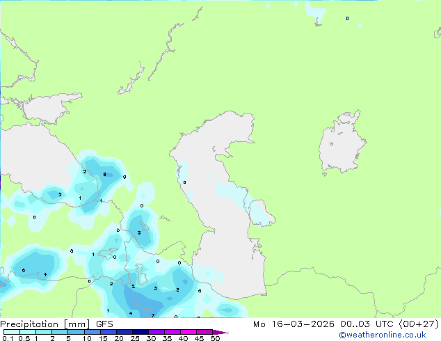Click the "0.1" legend scale label
Viewport: 441px width, 341px height.
pos(8,338)
